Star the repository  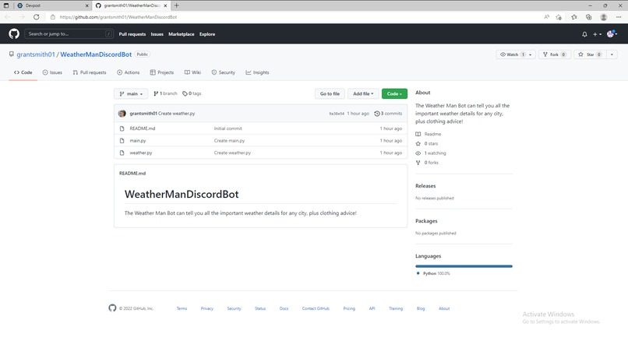click(590, 54)
